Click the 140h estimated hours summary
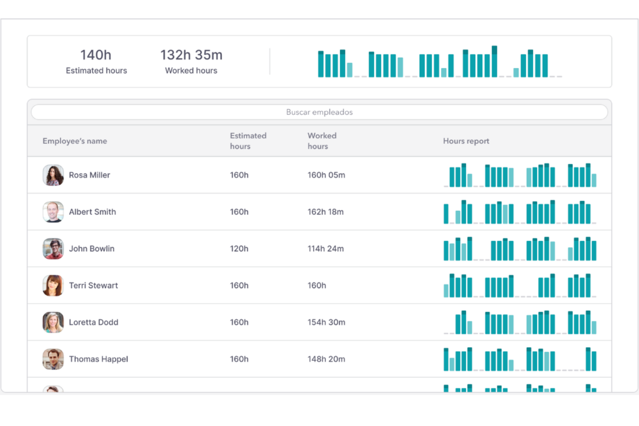Image resolution: width=639 pixels, height=426 pixels. pyautogui.click(x=96, y=61)
